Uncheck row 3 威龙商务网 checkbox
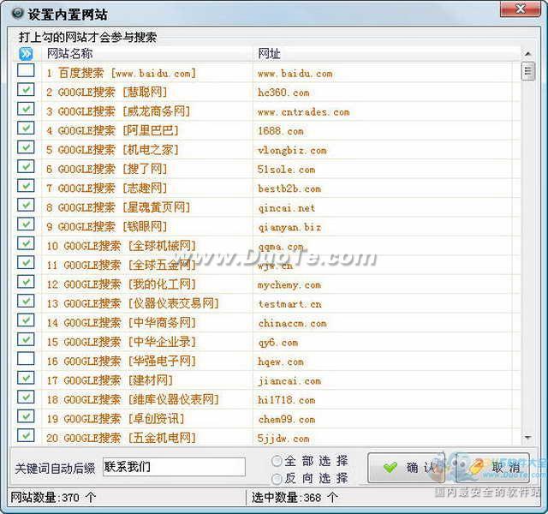Screen dimensions: 548x514 [x=26, y=109]
